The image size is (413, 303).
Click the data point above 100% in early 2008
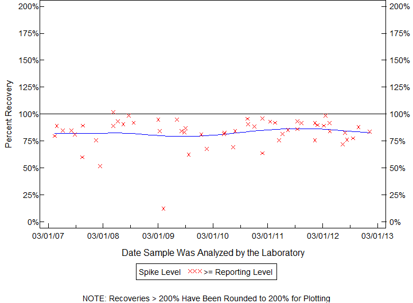(x=113, y=112)
